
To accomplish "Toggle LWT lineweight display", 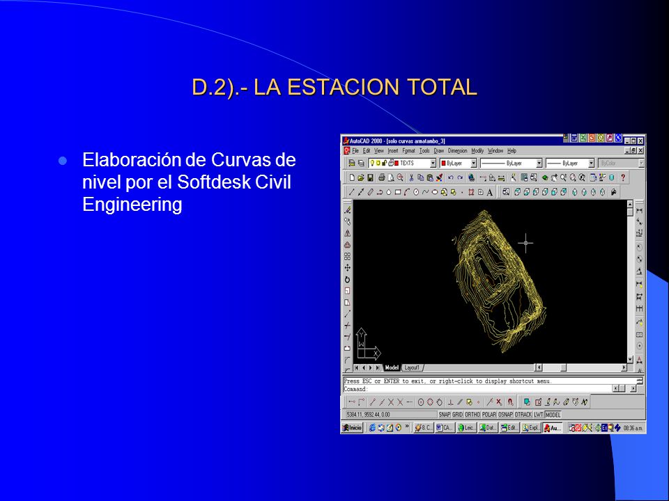I will point(539,415).
